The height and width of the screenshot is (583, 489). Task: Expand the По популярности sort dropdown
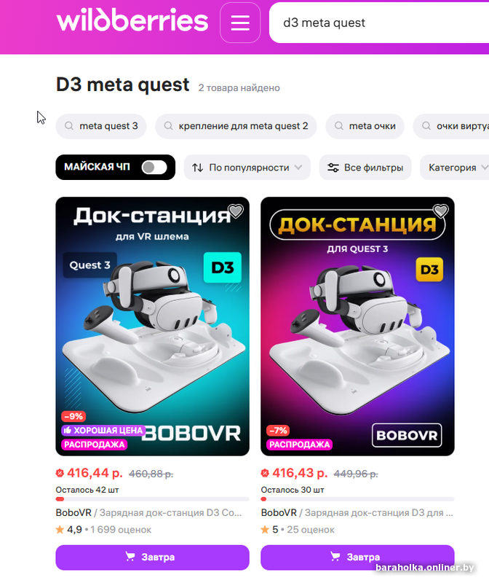tap(247, 168)
